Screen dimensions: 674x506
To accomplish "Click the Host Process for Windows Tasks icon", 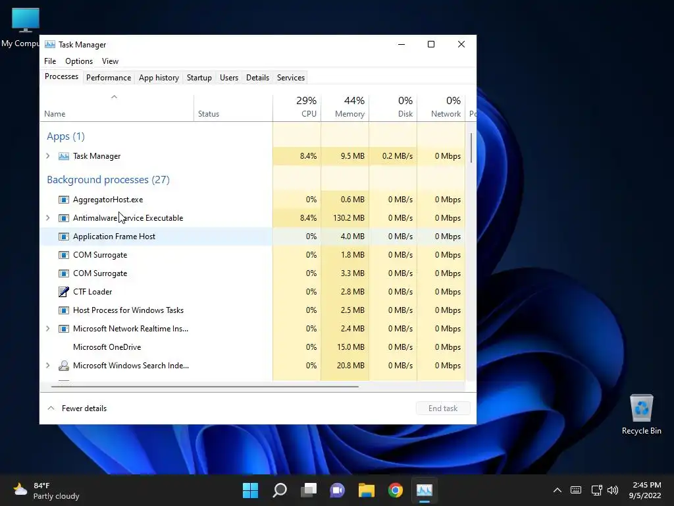I will 64,310.
